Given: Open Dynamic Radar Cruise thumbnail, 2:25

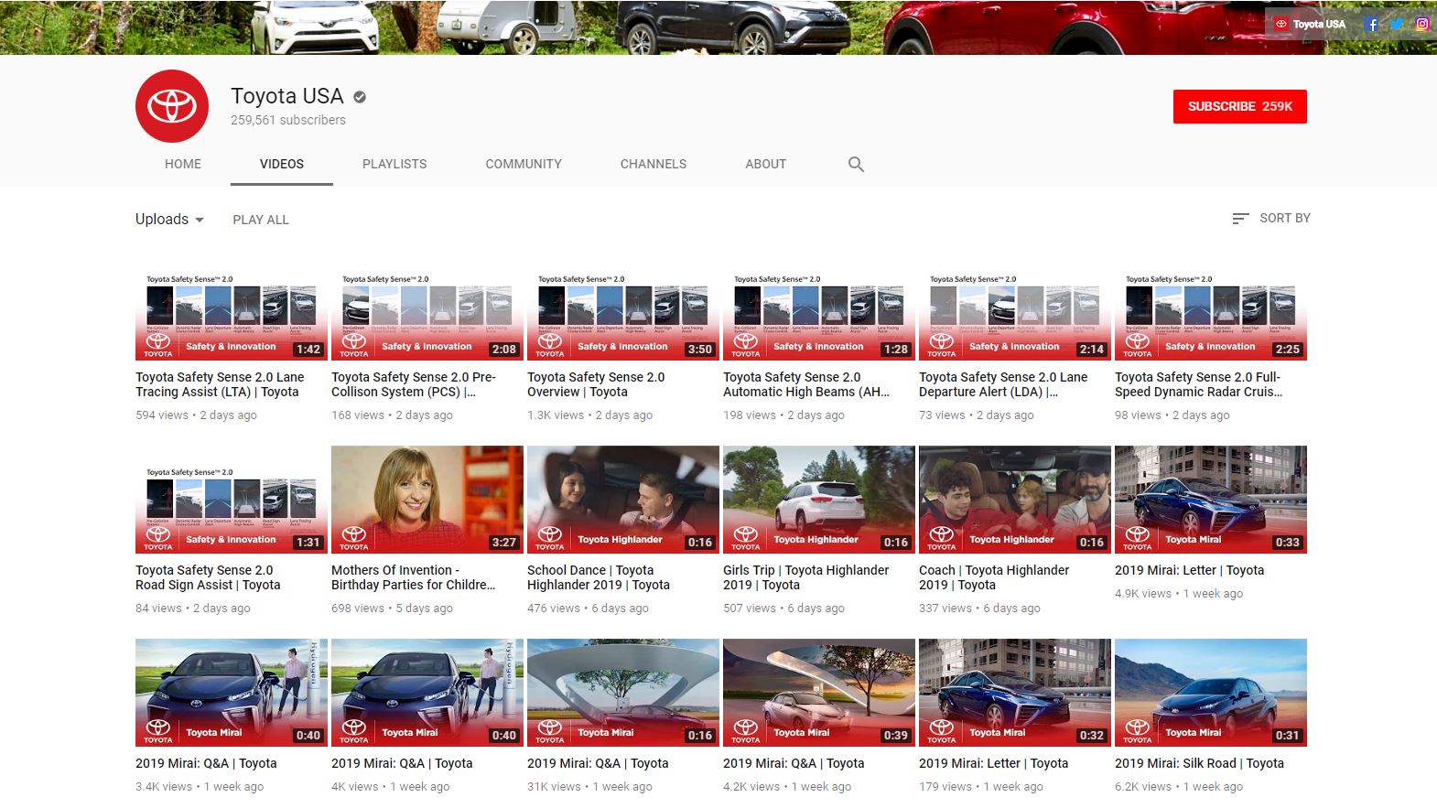Looking at the screenshot, I should tap(1211, 307).
